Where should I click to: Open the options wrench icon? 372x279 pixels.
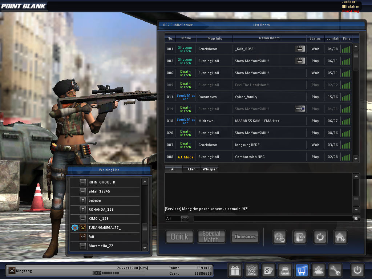[x=335, y=270]
